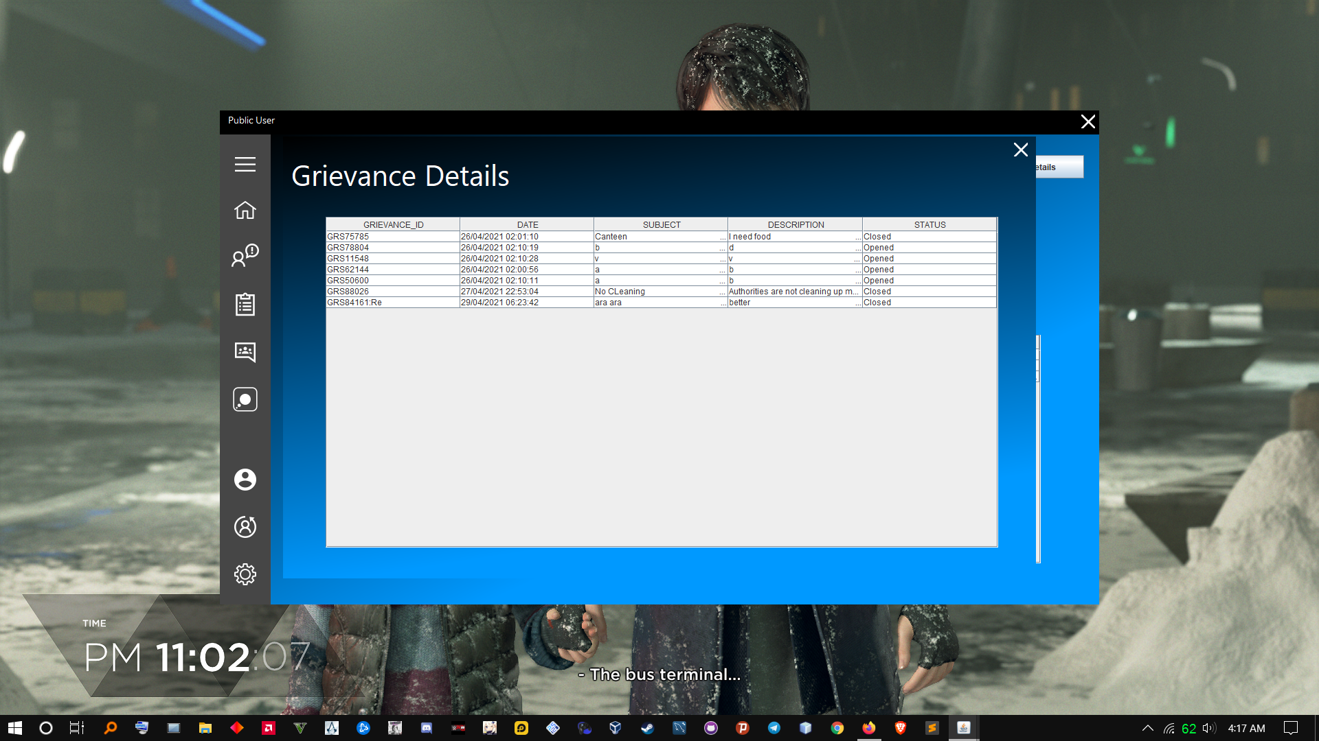Open the hamburger menu in sidebar

tap(245, 165)
